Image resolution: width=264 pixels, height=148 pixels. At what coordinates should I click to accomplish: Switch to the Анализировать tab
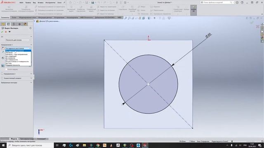[x=73, y=17]
